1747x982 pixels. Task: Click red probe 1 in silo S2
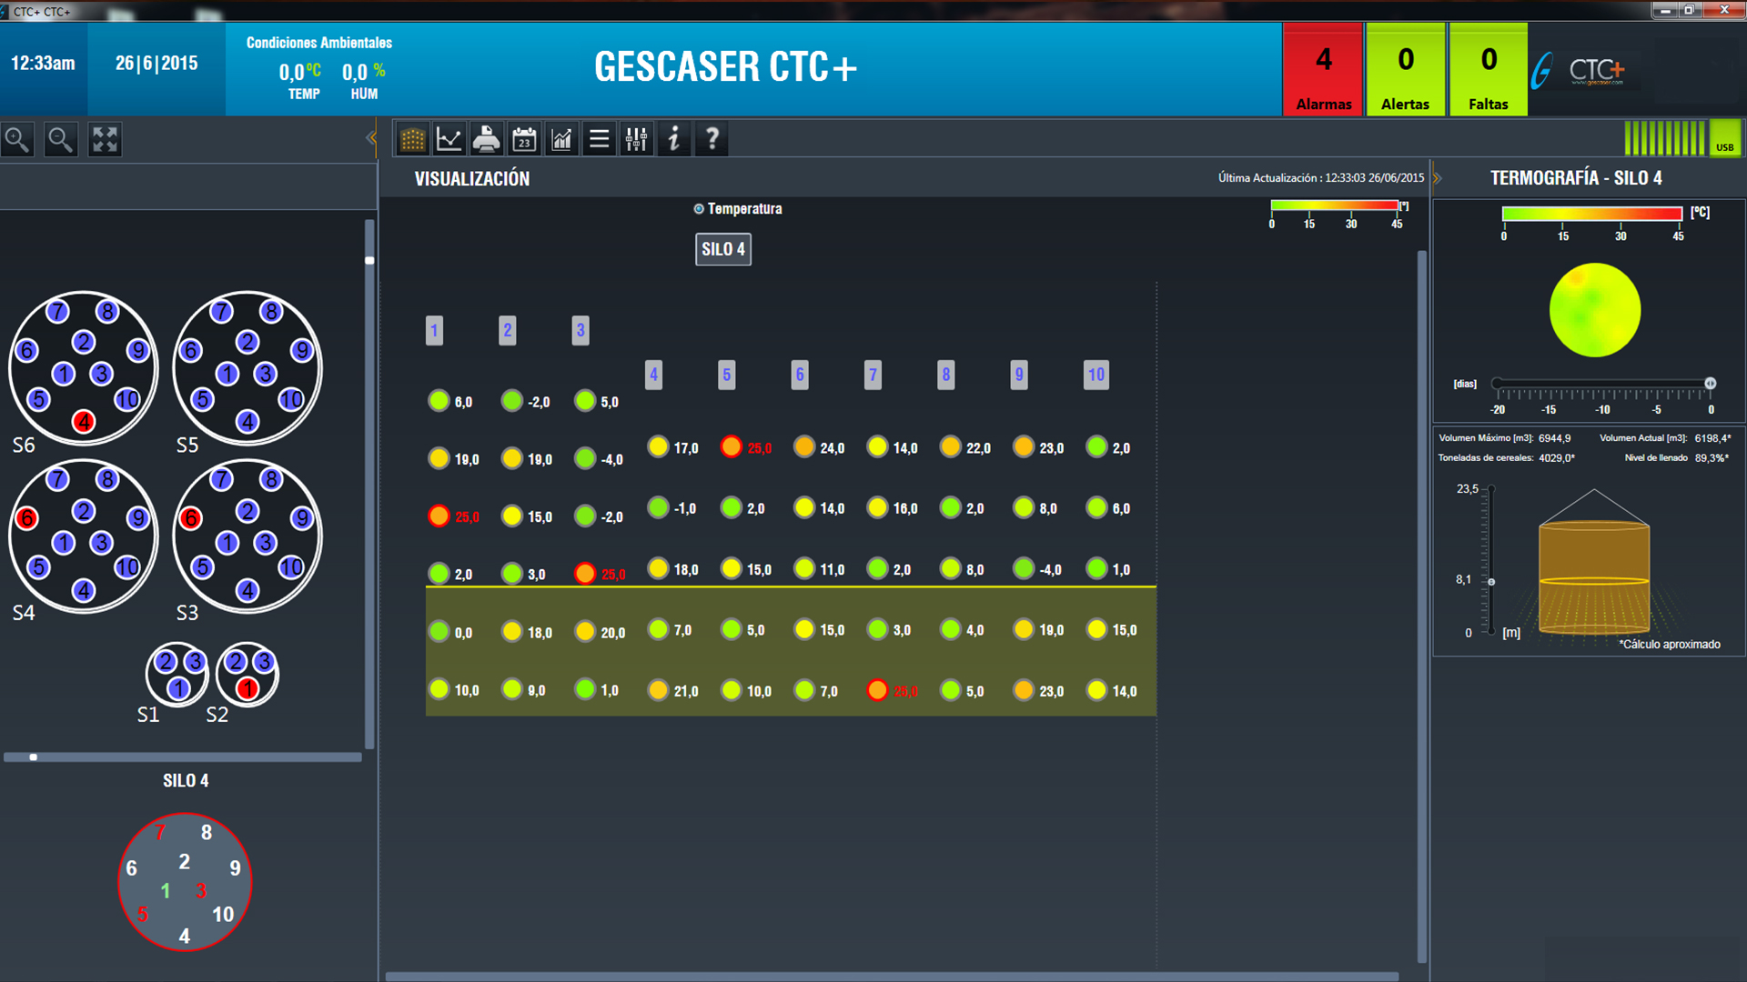tap(247, 688)
